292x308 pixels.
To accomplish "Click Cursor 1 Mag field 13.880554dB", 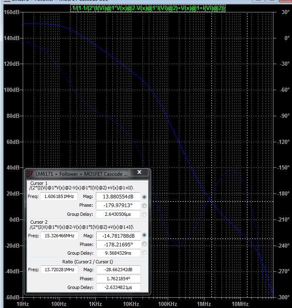I will point(118,197).
